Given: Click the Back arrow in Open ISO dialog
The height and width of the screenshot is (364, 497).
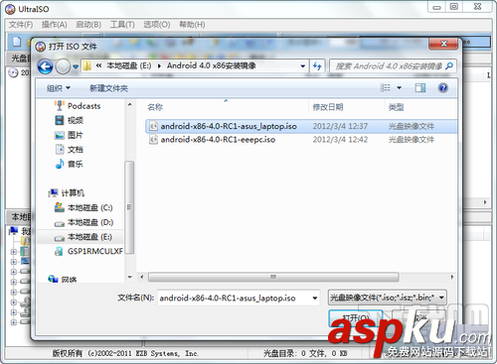Looking at the screenshot, I should (45, 66).
